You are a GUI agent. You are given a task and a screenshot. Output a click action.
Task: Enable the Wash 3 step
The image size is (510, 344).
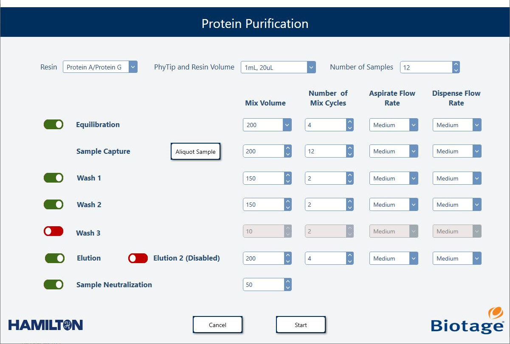point(53,231)
